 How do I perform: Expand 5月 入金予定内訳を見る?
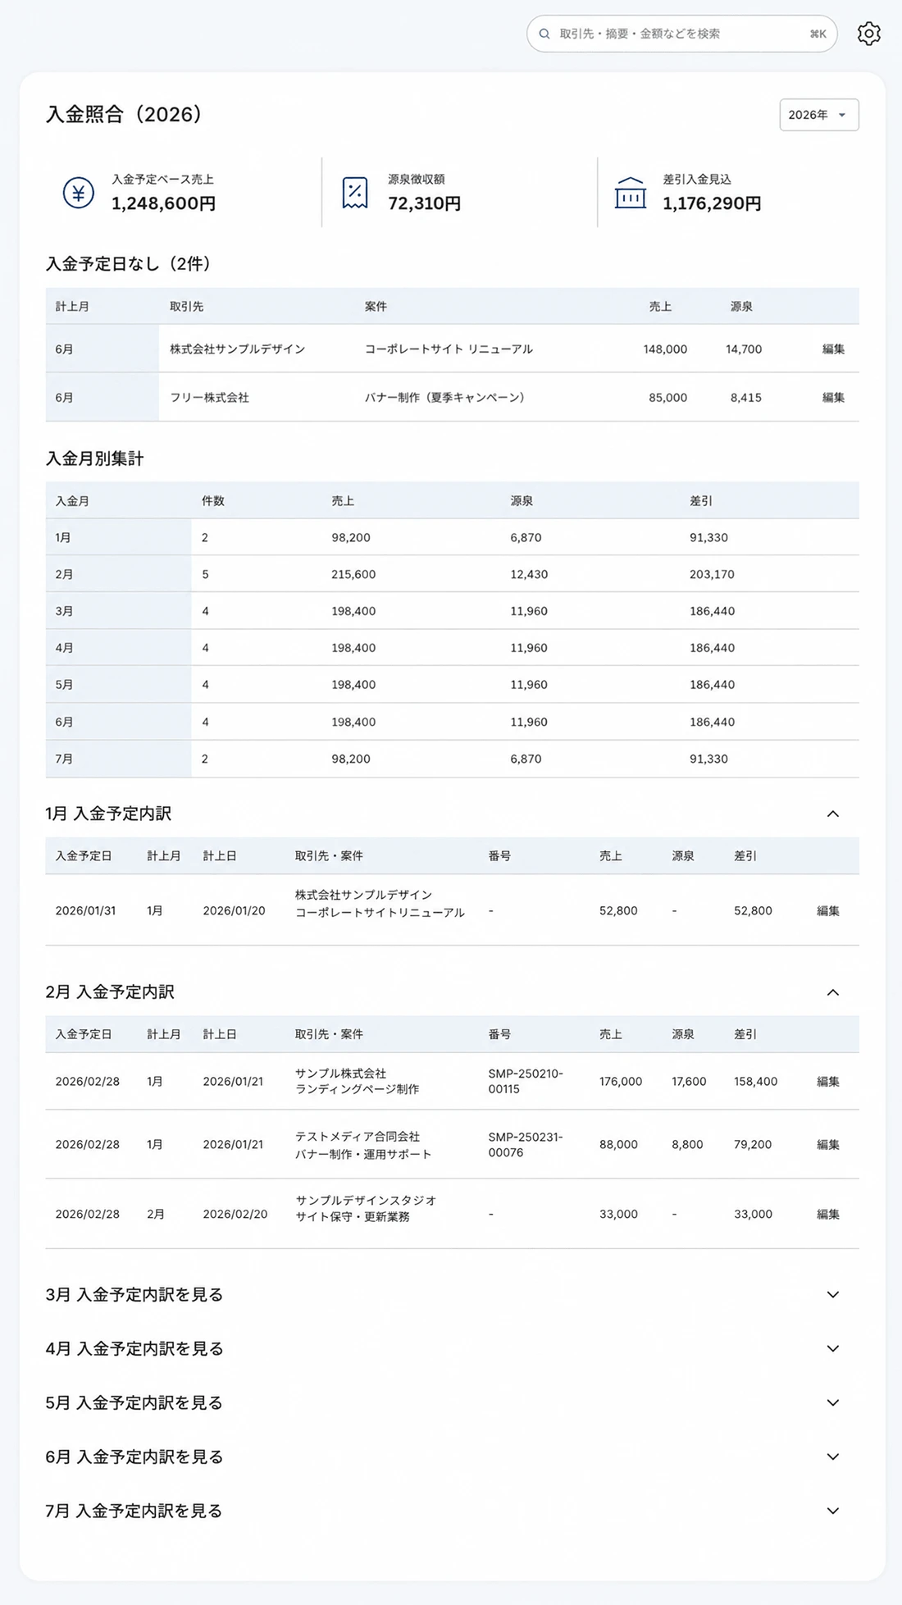point(832,1402)
